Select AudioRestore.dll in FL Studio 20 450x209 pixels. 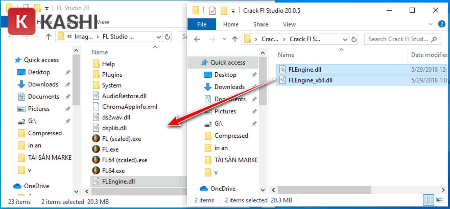pyautogui.click(x=124, y=96)
